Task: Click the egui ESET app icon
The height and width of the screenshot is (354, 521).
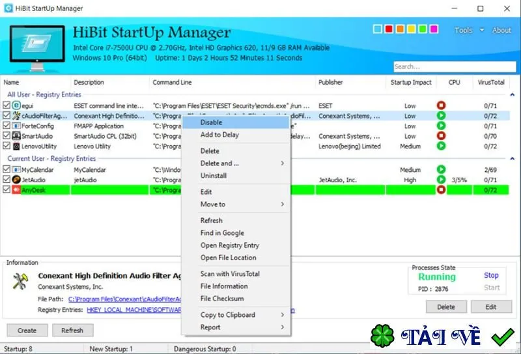Action: (16, 105)
